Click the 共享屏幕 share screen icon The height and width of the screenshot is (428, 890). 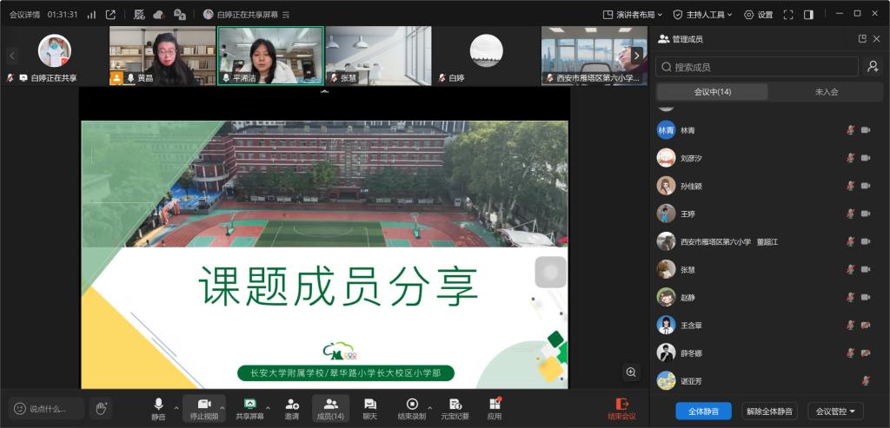[249, 408]
